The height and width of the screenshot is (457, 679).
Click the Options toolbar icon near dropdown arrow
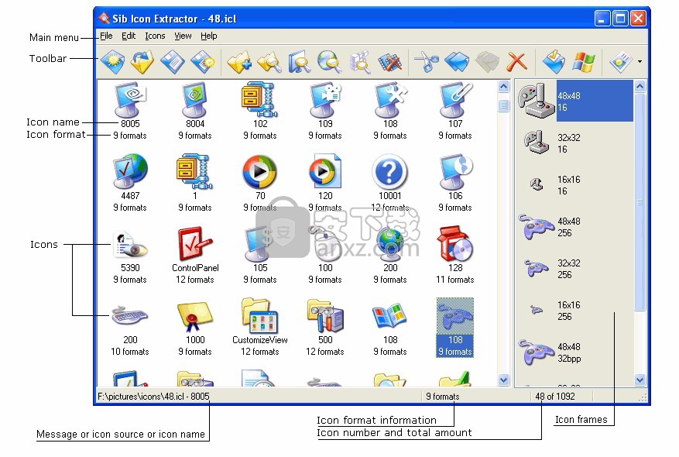coord(620,61)
